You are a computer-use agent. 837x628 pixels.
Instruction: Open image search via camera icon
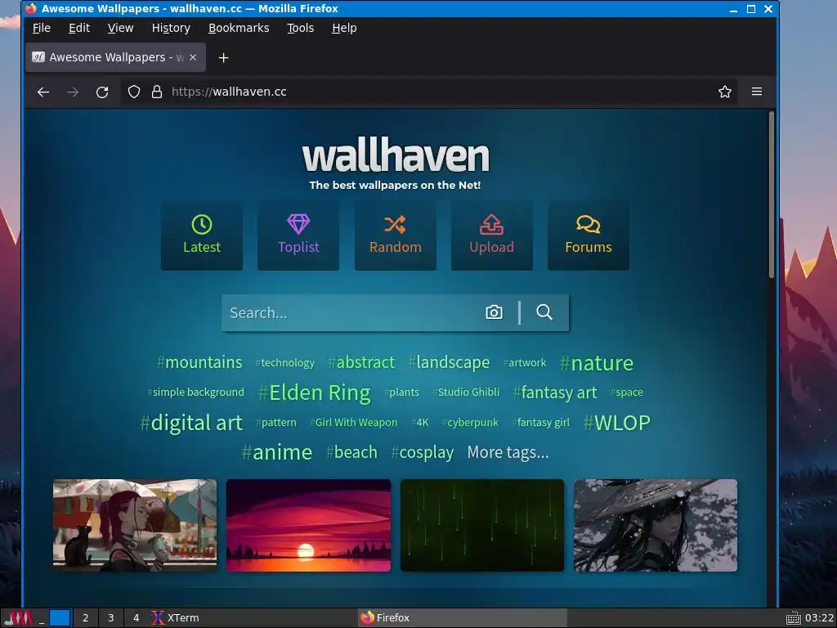point(494,312)
